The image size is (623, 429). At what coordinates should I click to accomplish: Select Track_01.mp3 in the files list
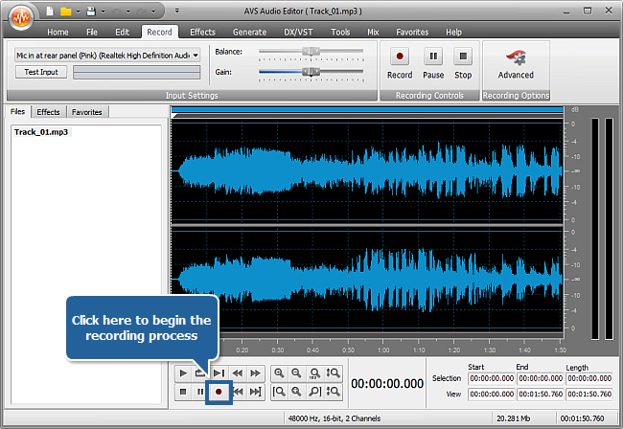click(x=41, y=132)
